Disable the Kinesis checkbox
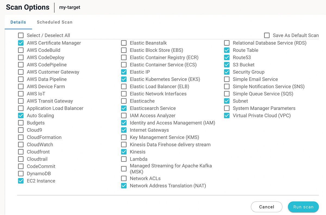Viewport: 326px width, 215px height. pos(124,152)
